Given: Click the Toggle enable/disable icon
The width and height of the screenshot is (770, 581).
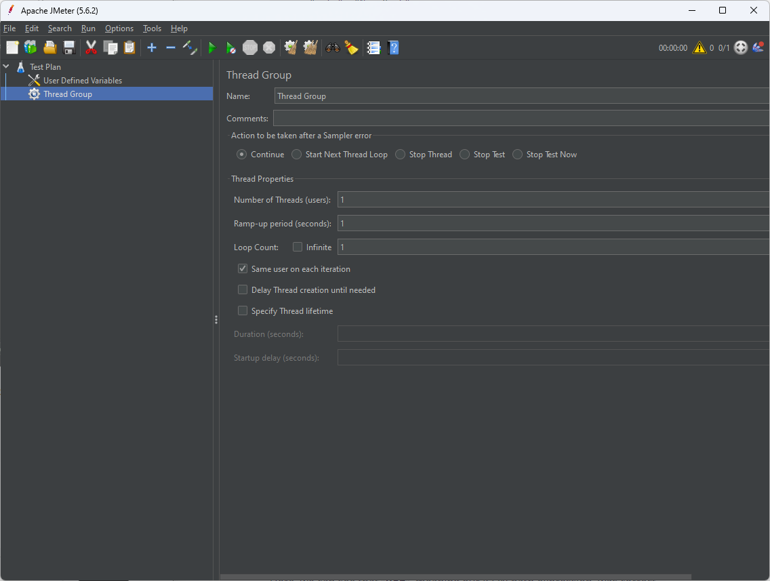Looking at the screenshot, I should (190, 47).
